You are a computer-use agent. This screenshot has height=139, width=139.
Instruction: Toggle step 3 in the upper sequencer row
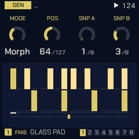click(x=27, y=79)
